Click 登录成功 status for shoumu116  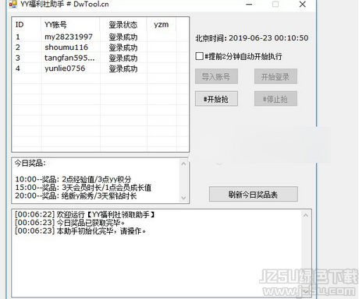point(123,47)
